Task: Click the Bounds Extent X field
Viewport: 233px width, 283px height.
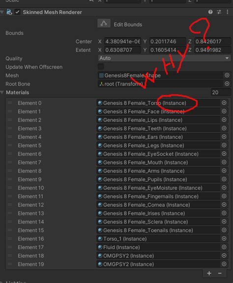Action: coord(122,50)
